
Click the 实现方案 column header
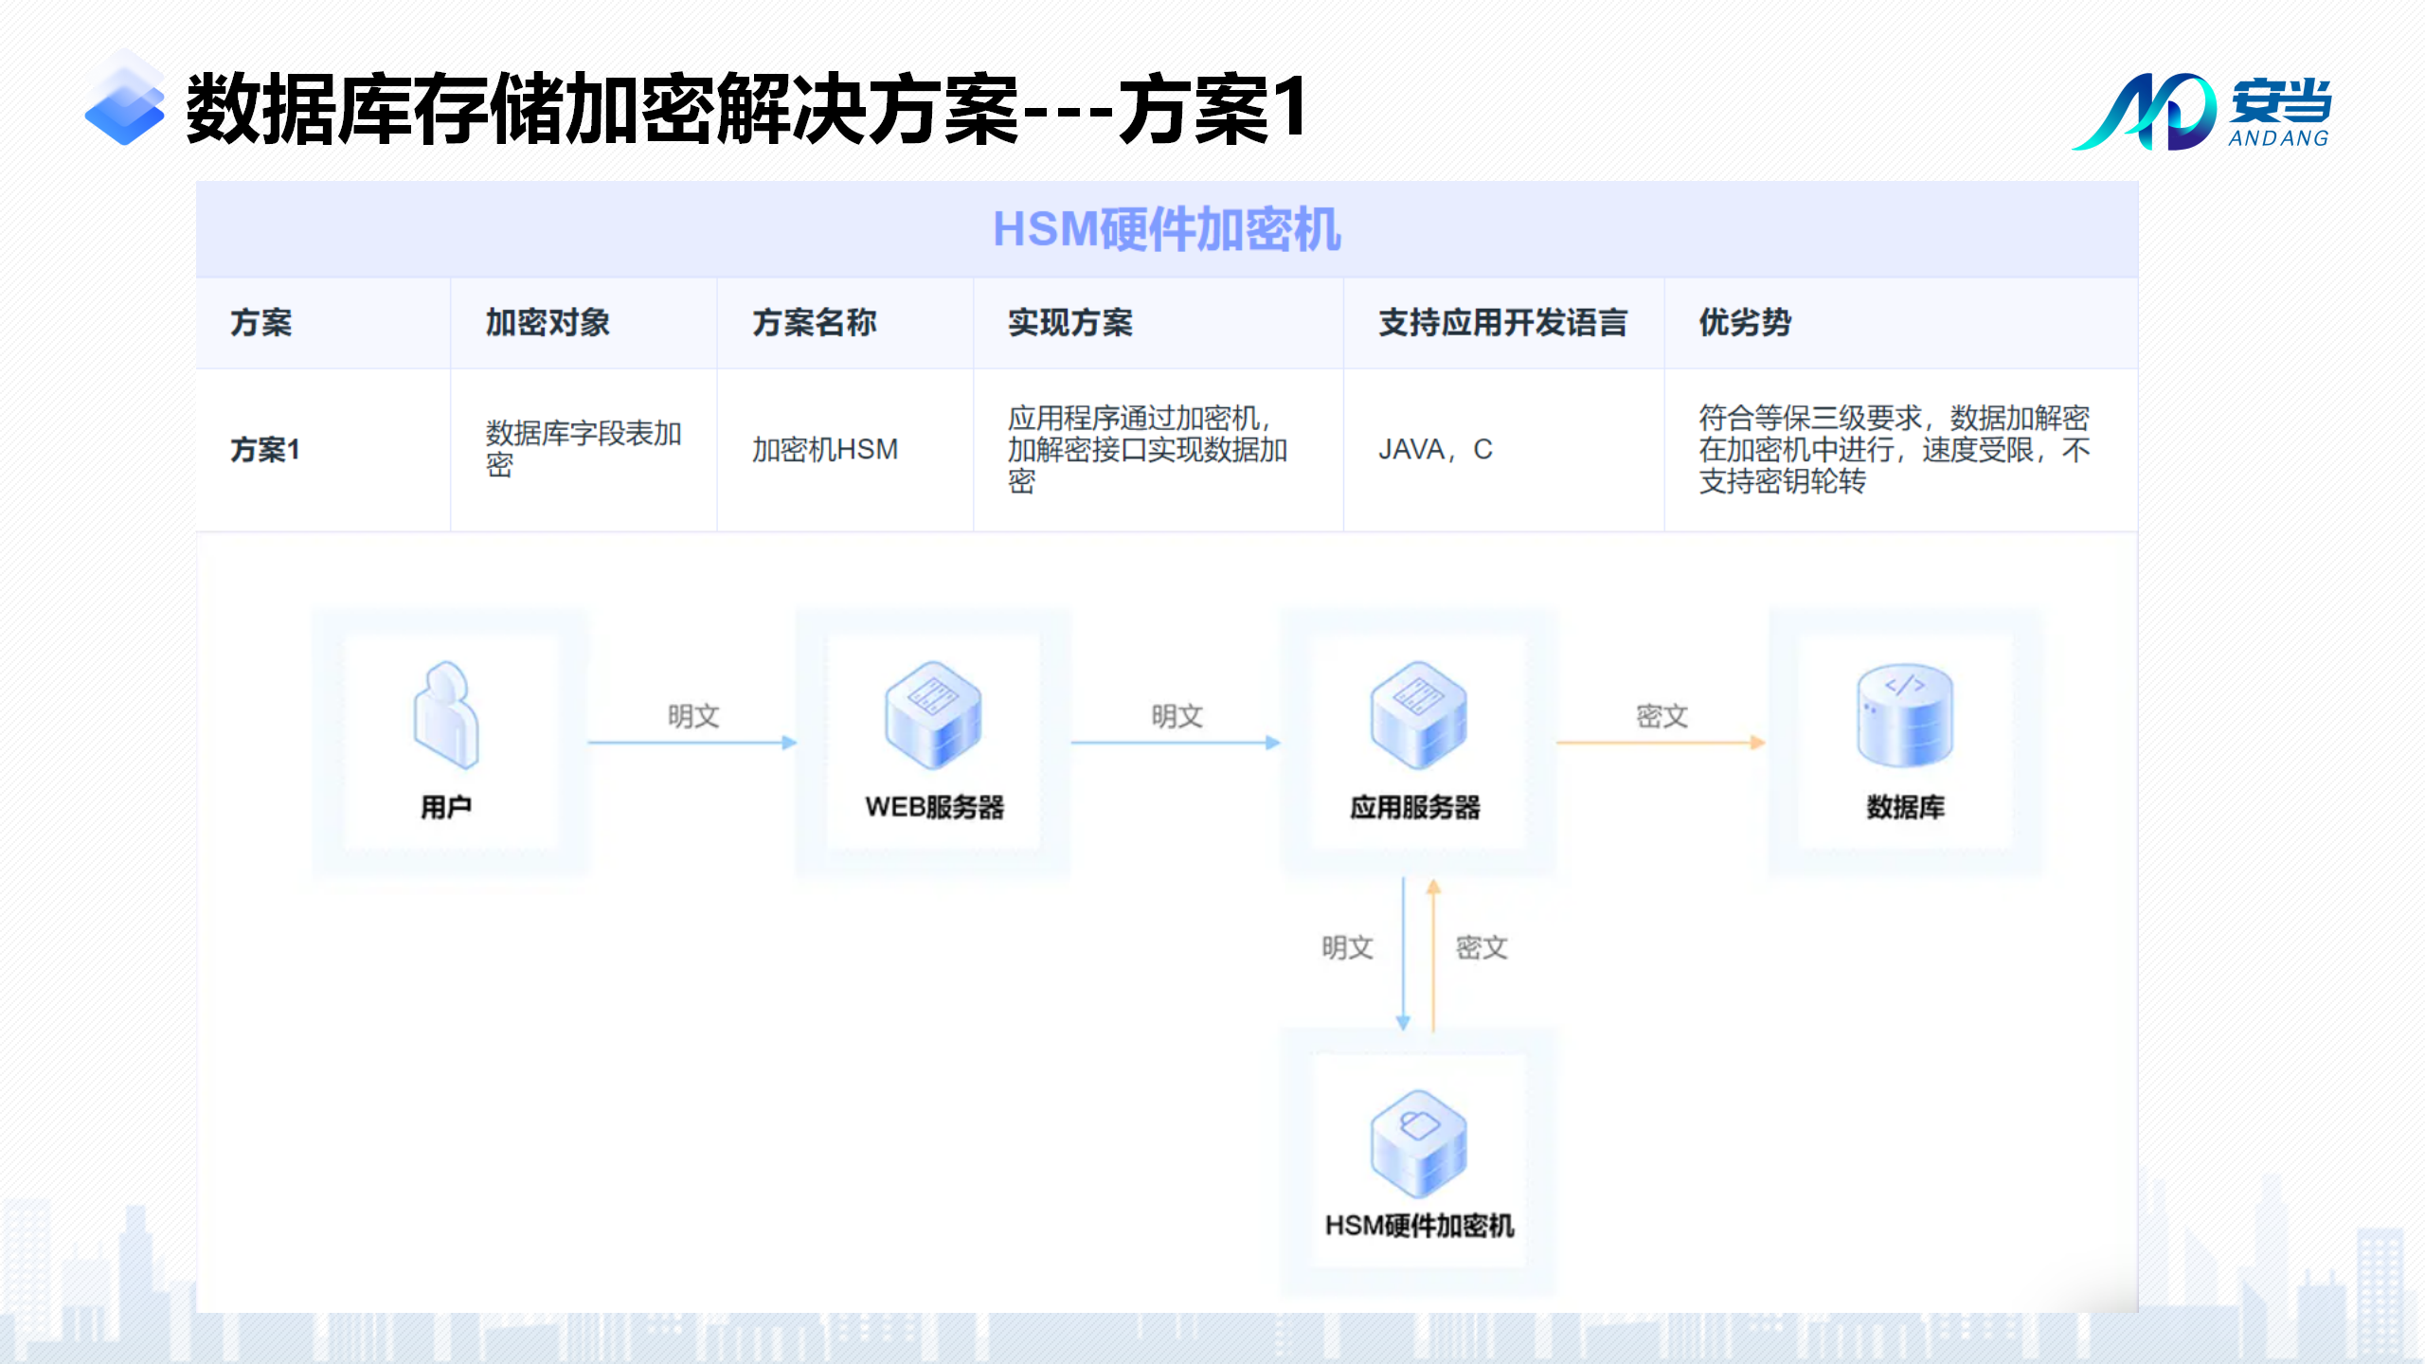1069,323
